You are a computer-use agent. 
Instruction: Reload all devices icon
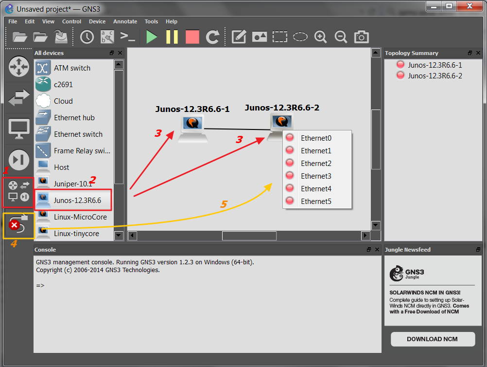(x=213, y=37)
